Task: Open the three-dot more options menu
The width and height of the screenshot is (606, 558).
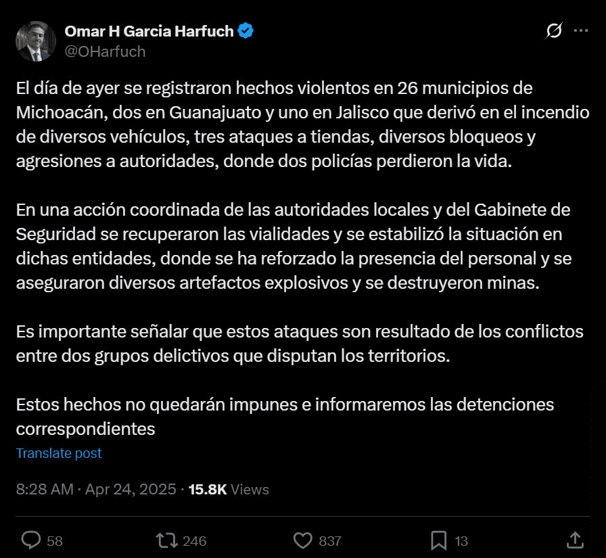Action: coord(581,31)
